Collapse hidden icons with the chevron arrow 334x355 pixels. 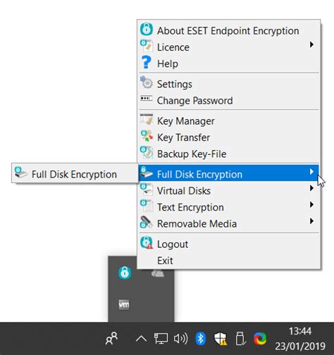[141, 339]
